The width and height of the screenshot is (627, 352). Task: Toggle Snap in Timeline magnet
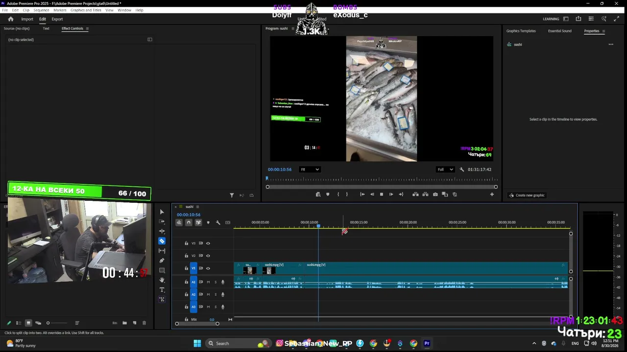pos(189,222)
